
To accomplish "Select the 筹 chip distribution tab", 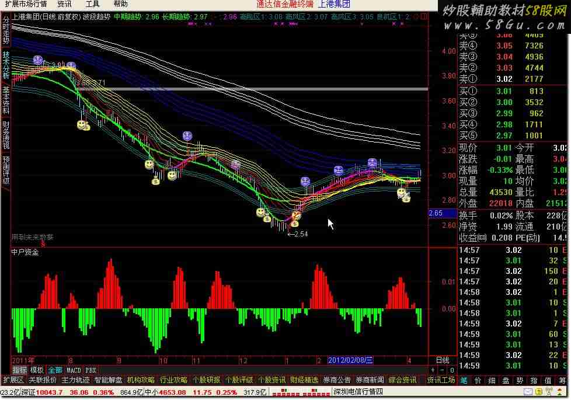I will (562, 380).
